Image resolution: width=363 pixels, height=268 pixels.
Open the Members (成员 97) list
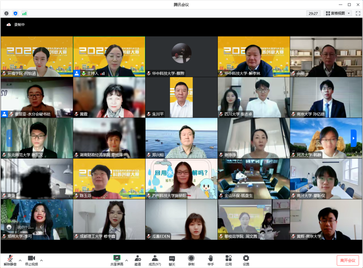coord(155,260)
